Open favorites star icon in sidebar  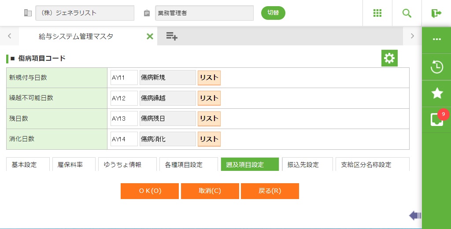[x=436, y=93]
